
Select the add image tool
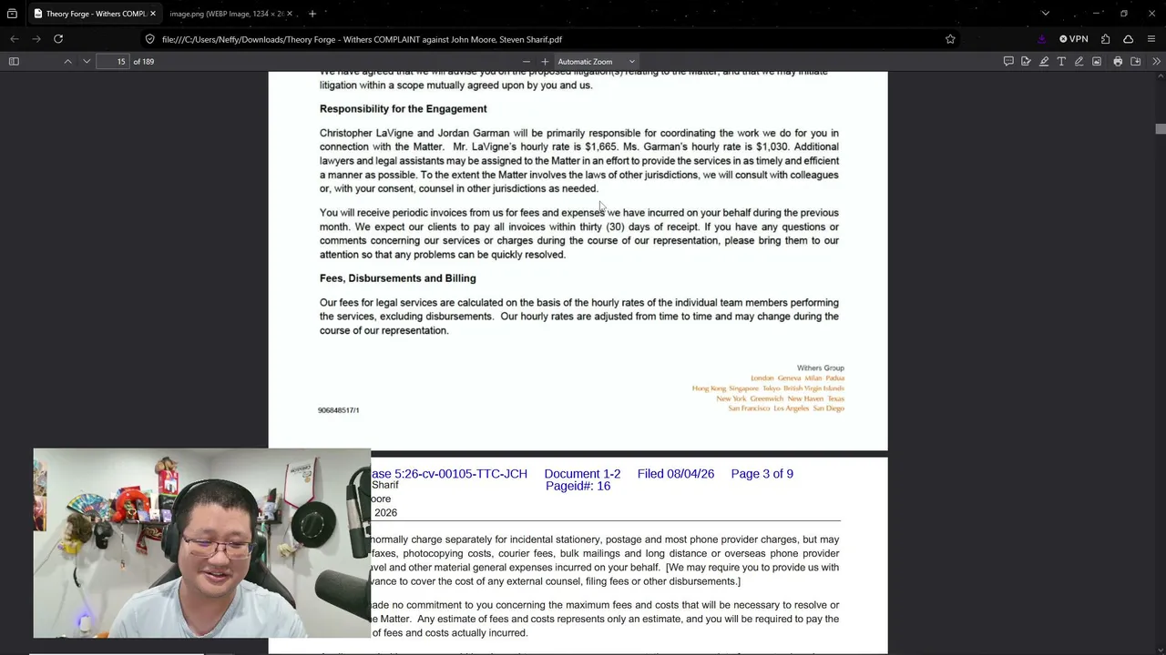(x=1097, y=61)
